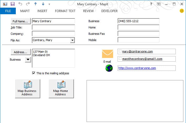Click the Save floppy disk icon
The width and height of the screenshot is (186, 123).
pyautogui.click(x=13, y=4)
